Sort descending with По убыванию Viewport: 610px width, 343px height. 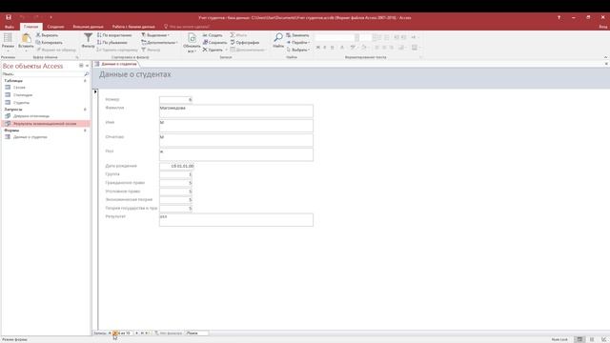point(112,42)
